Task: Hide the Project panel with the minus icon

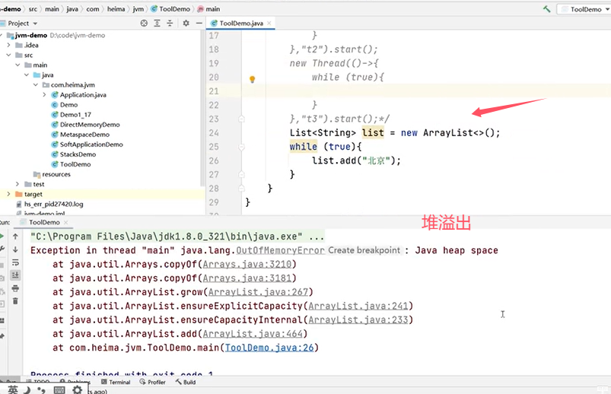Action: tap(199, 24)
